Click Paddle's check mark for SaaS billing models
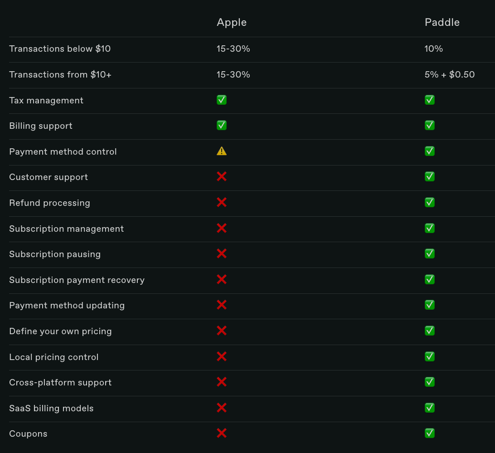Image resolution: width=495 pixels, height=453 pixels. [x=430, y=408]
